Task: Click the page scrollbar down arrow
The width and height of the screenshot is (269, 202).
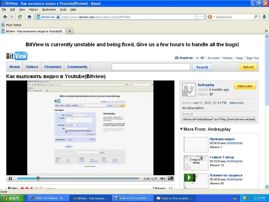Action: 267,187
